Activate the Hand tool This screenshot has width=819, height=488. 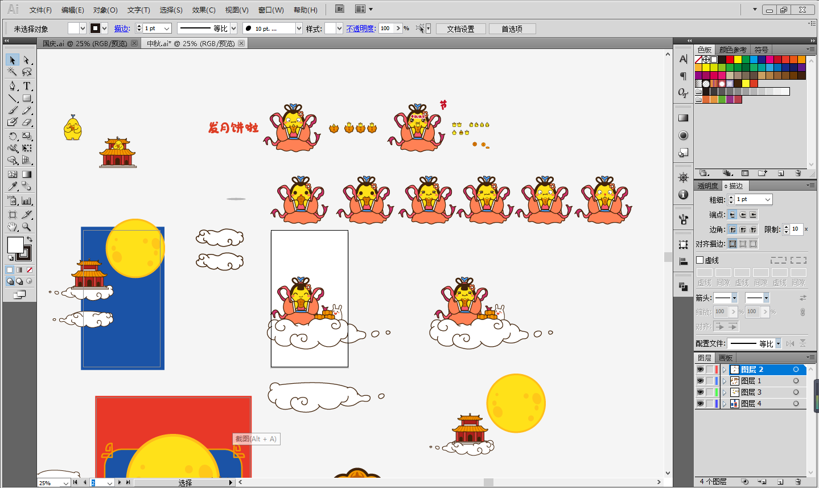click(x=13, y=227)
